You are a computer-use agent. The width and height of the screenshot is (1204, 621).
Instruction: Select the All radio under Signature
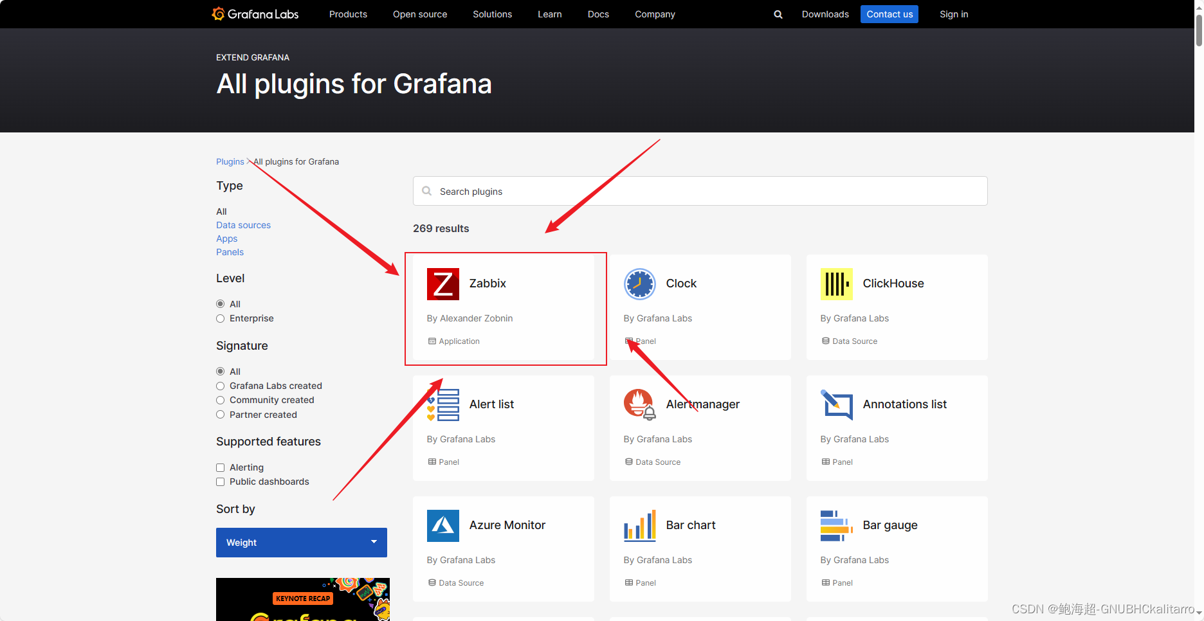pyautogui.click(x=221, y=372)
